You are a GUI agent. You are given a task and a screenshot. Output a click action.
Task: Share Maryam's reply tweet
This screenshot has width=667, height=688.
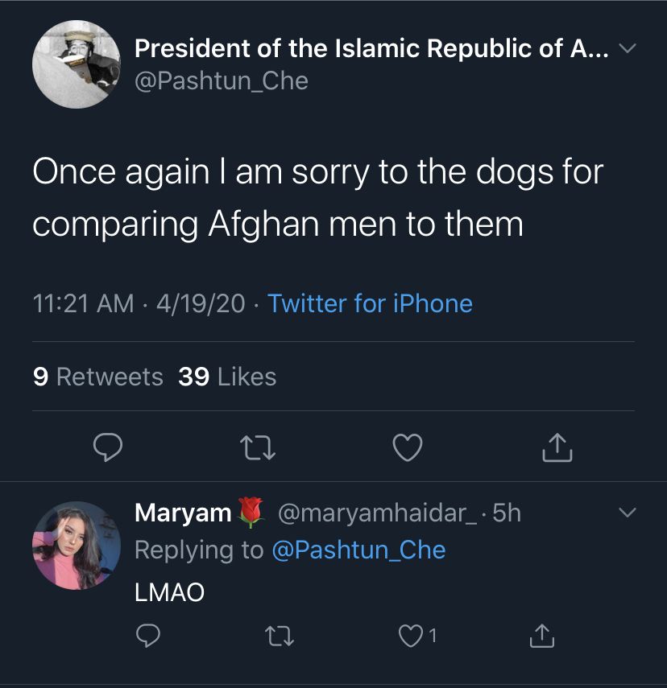[542, 636]
